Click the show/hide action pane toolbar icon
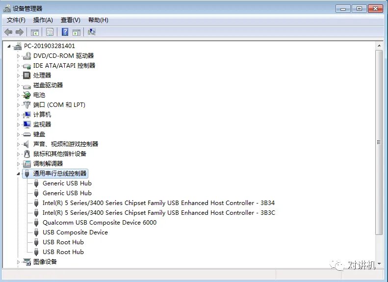This screenshot has height=282, width=388. [x=77, y=32]
